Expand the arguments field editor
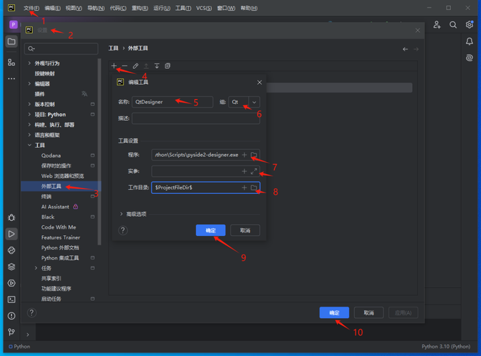Image resolution: width=481 pixels, height=356 pixels. 254,171
